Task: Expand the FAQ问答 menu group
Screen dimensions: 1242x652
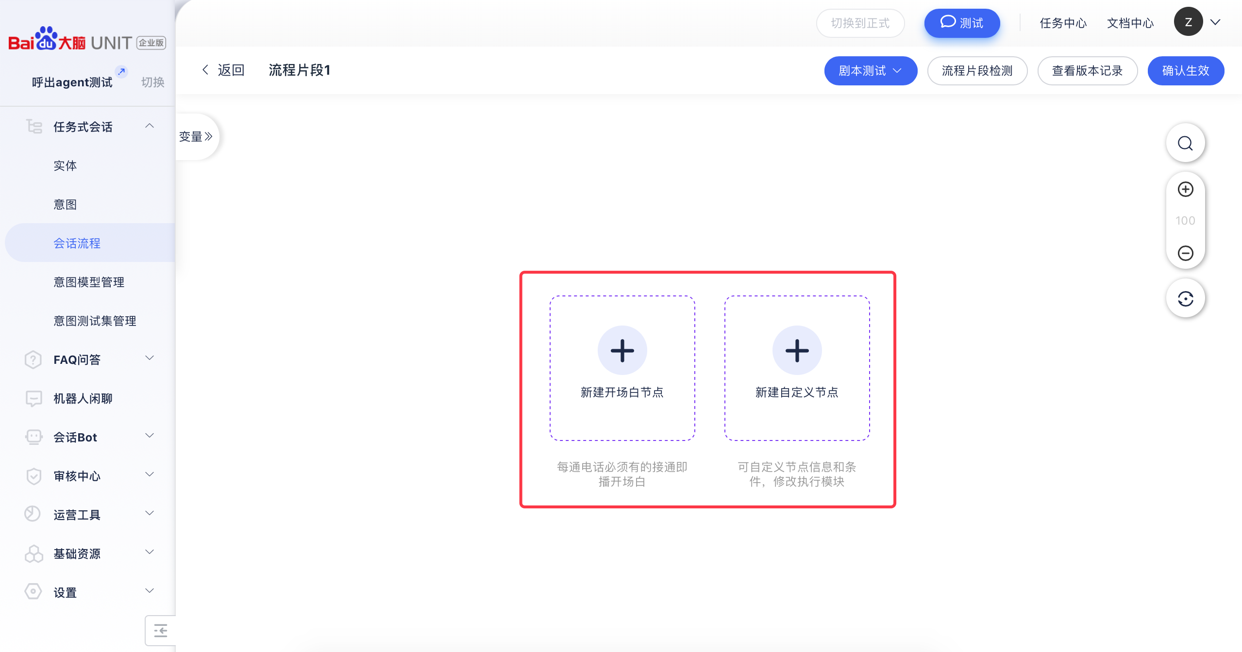Action: pyautogui.click(x=150, y=359)
